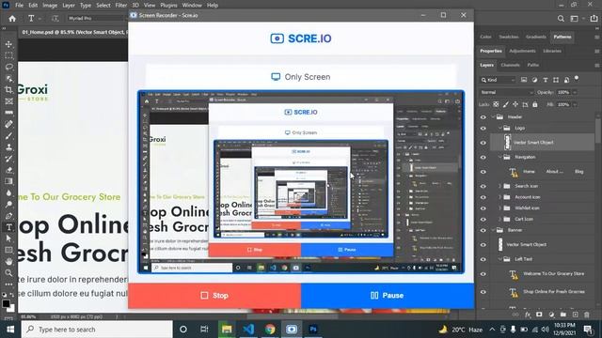Expand the Wishlist icon group
The image size is (602, 338).
[x=500, y=208]
